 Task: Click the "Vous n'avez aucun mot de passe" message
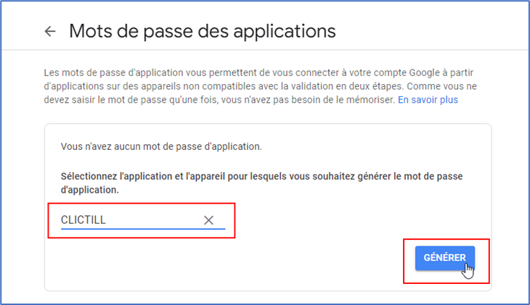(x=161, y=146)
